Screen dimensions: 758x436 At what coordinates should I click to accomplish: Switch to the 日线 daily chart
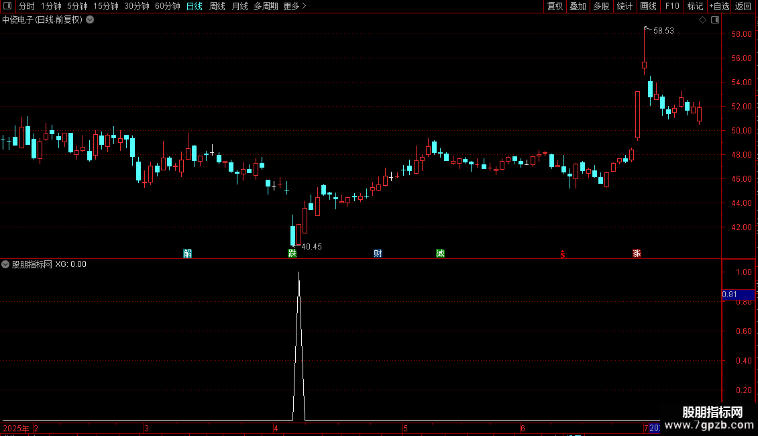(x=195, y=6)
